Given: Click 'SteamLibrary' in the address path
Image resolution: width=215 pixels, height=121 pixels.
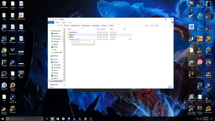Looking at the screenshot, I should pos(86,26).
